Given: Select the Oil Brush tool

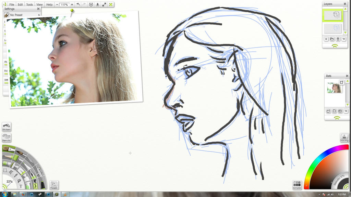Looking at the screenshot, I should tap(8, 149).
